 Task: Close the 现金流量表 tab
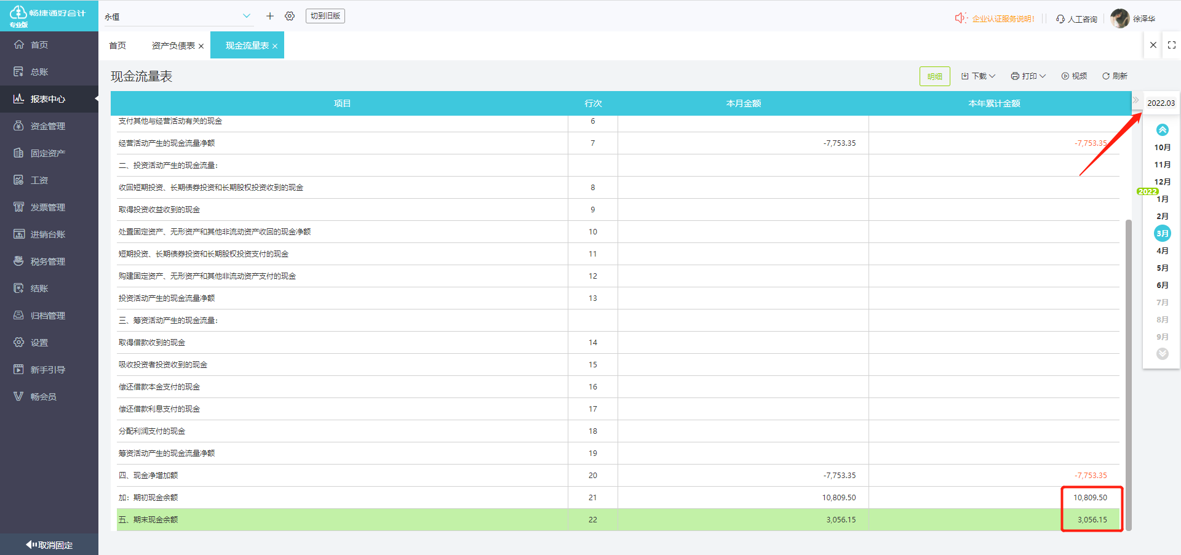pyautogui.click(x=275, y=46)
